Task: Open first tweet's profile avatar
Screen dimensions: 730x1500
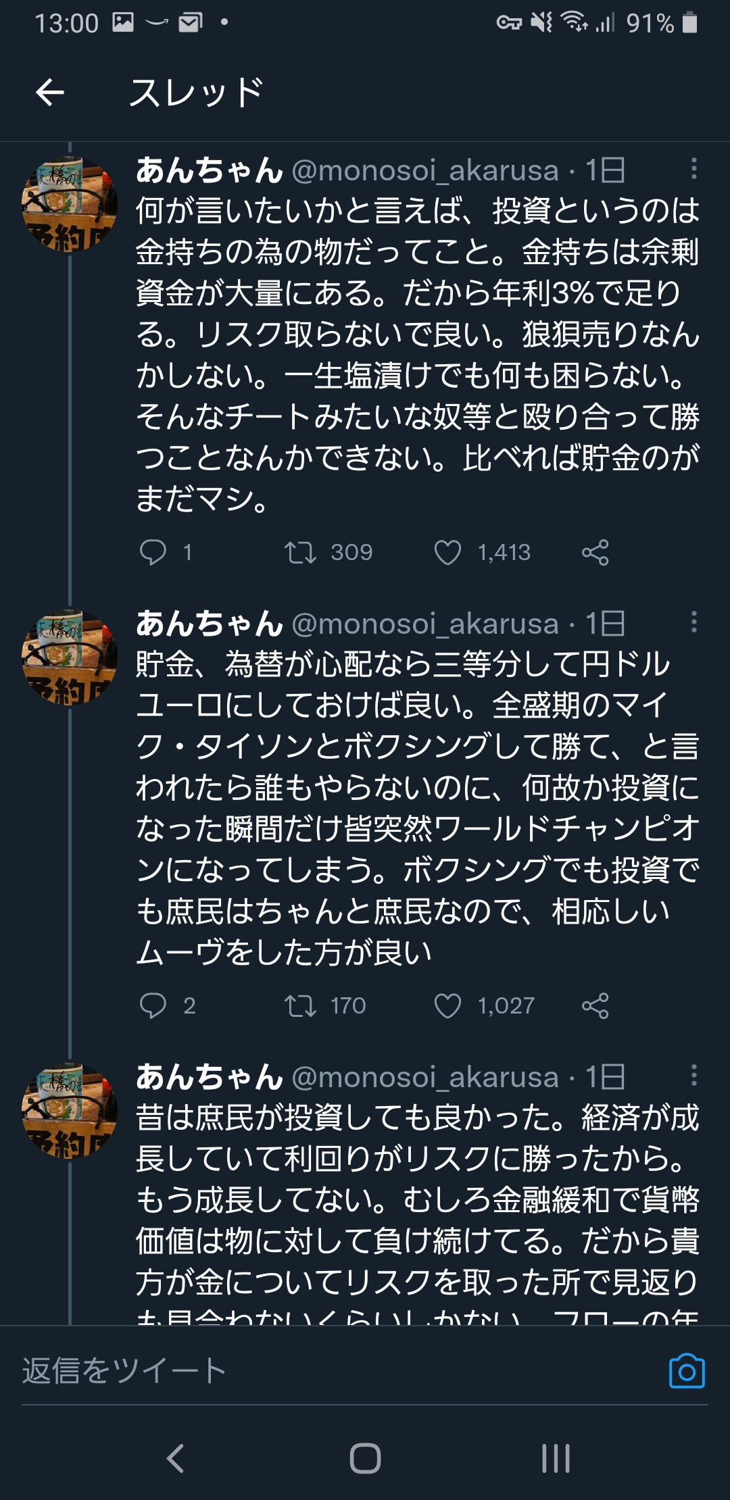Action: click(x=70, y=204)
